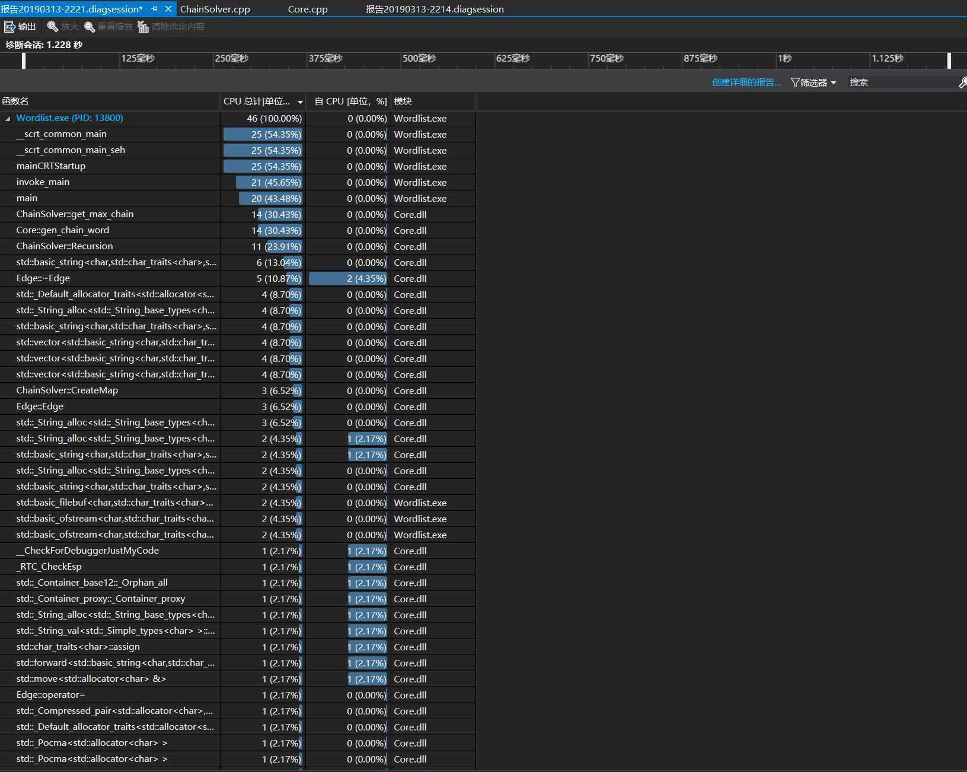Click the diagnostic session 1.228 秒 label
The width and height of the screenshot is (967, 772).
[44, 45]
